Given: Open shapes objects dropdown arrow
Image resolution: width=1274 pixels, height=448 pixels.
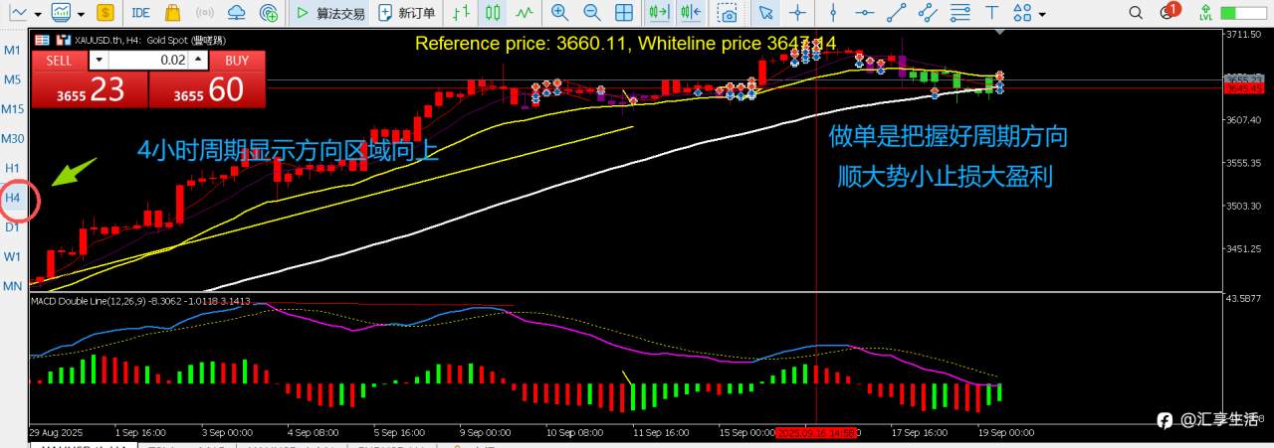Looking at the screenshot, I should 1042,14.
